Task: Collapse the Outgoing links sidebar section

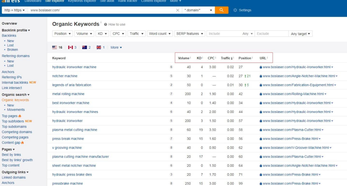Action: tap(15, 172)
